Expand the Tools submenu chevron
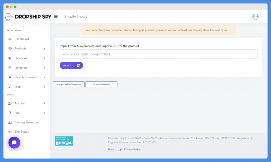This screenshot has height=162, width=271. tap(44, 87)
